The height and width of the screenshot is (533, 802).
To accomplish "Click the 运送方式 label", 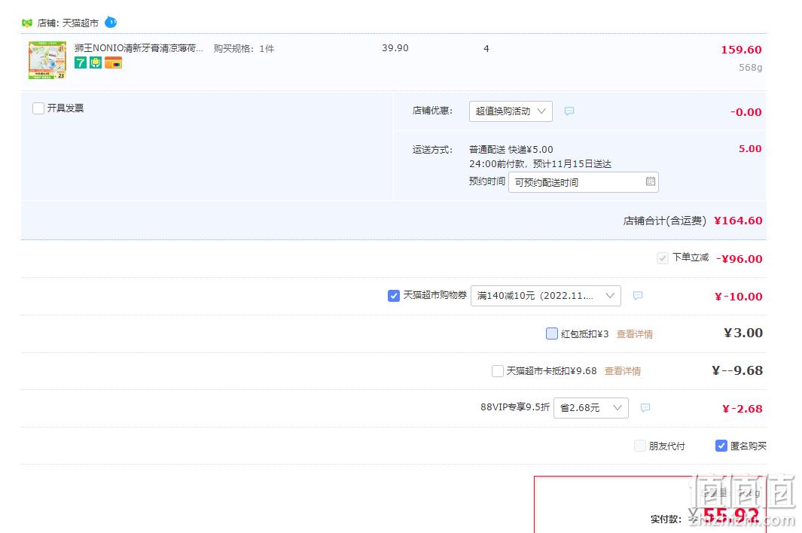I will [x=433, y=149].
